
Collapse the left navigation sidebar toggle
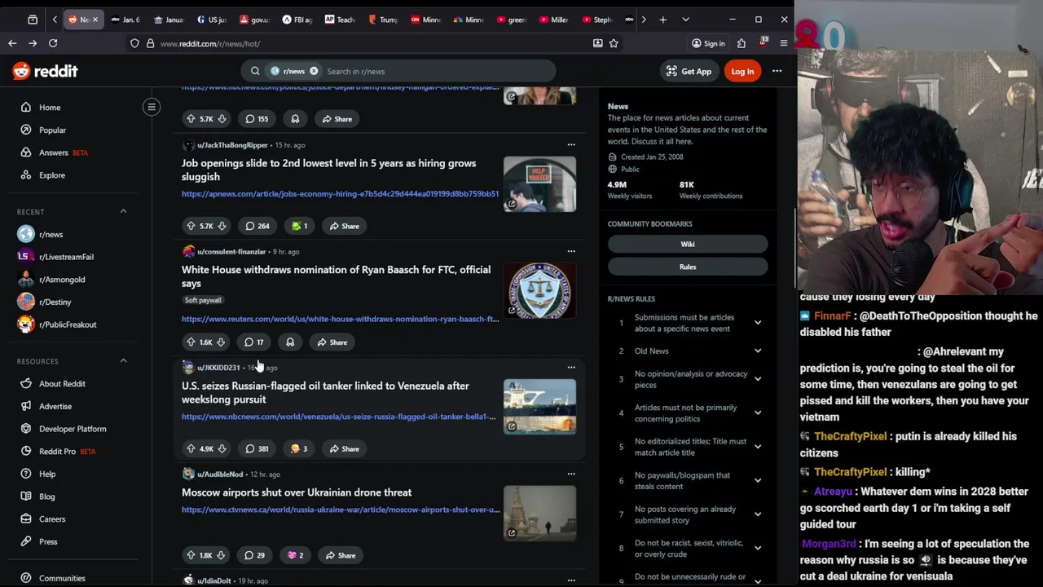tap(152, 107)
